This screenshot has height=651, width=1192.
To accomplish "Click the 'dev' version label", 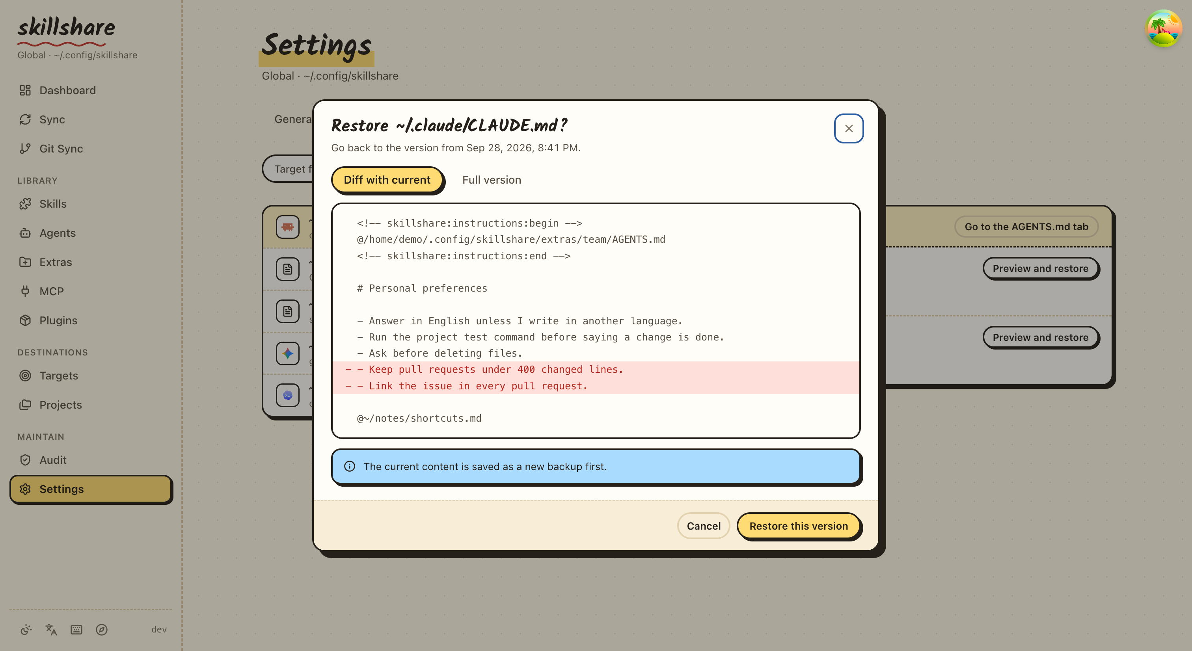I will [x=159, y=629].
